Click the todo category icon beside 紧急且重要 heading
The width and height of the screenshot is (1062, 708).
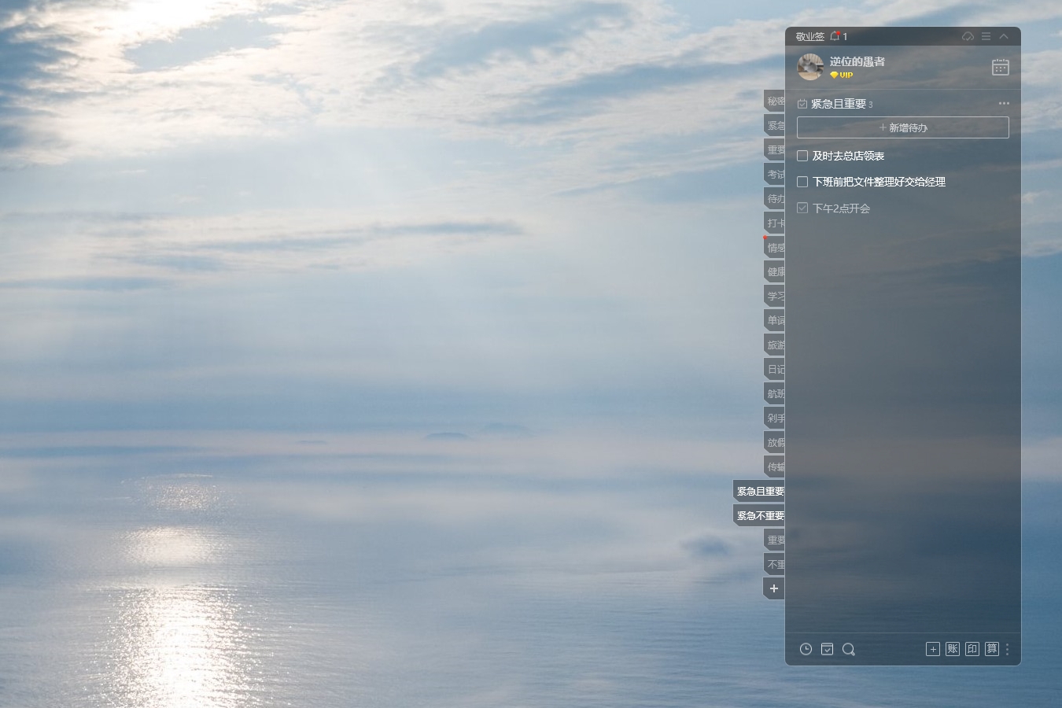pos(802,104)
